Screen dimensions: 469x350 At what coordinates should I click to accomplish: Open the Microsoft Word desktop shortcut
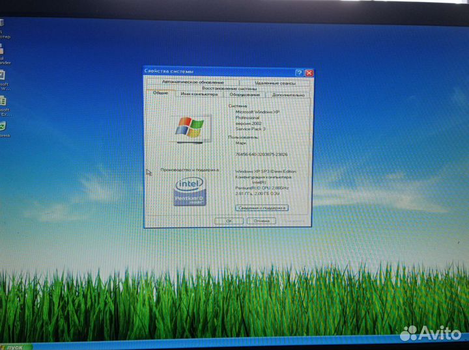coord(3,76)
